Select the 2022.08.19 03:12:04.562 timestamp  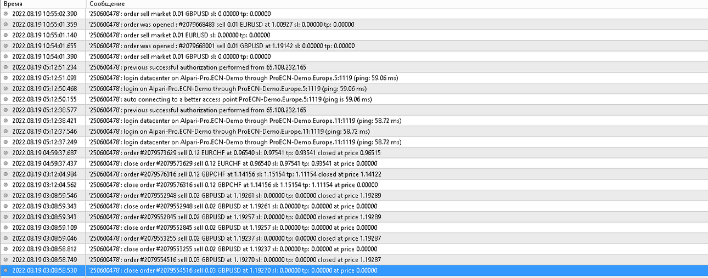pos(44,185)
